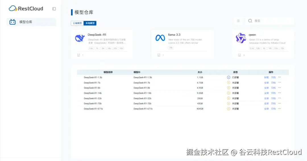
Task: Open the llama 3.3 card title
Action: [174, 35]
